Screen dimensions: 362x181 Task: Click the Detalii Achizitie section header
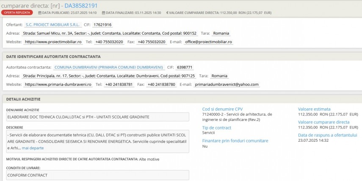pyautogui.click(x=24, y=99)
